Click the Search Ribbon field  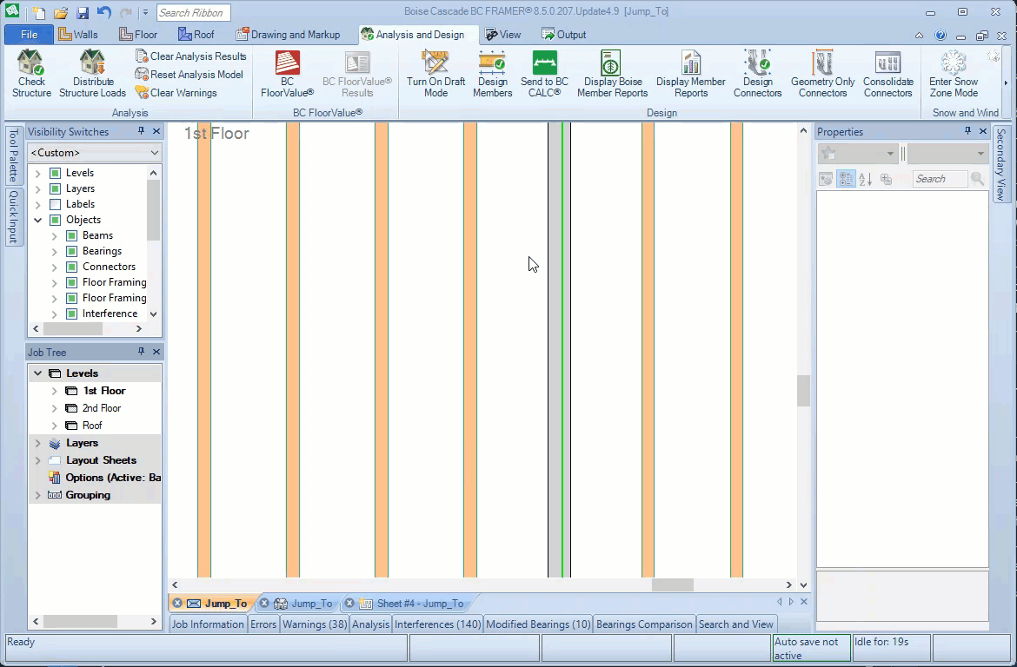coord(193,12)
